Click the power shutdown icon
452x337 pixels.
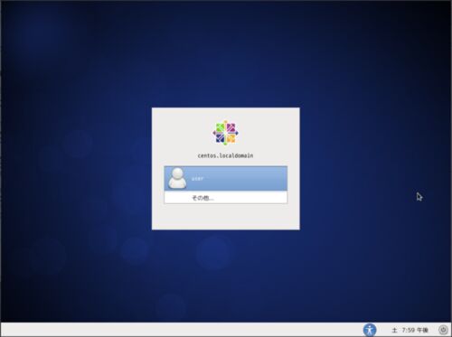click(443, 330)
